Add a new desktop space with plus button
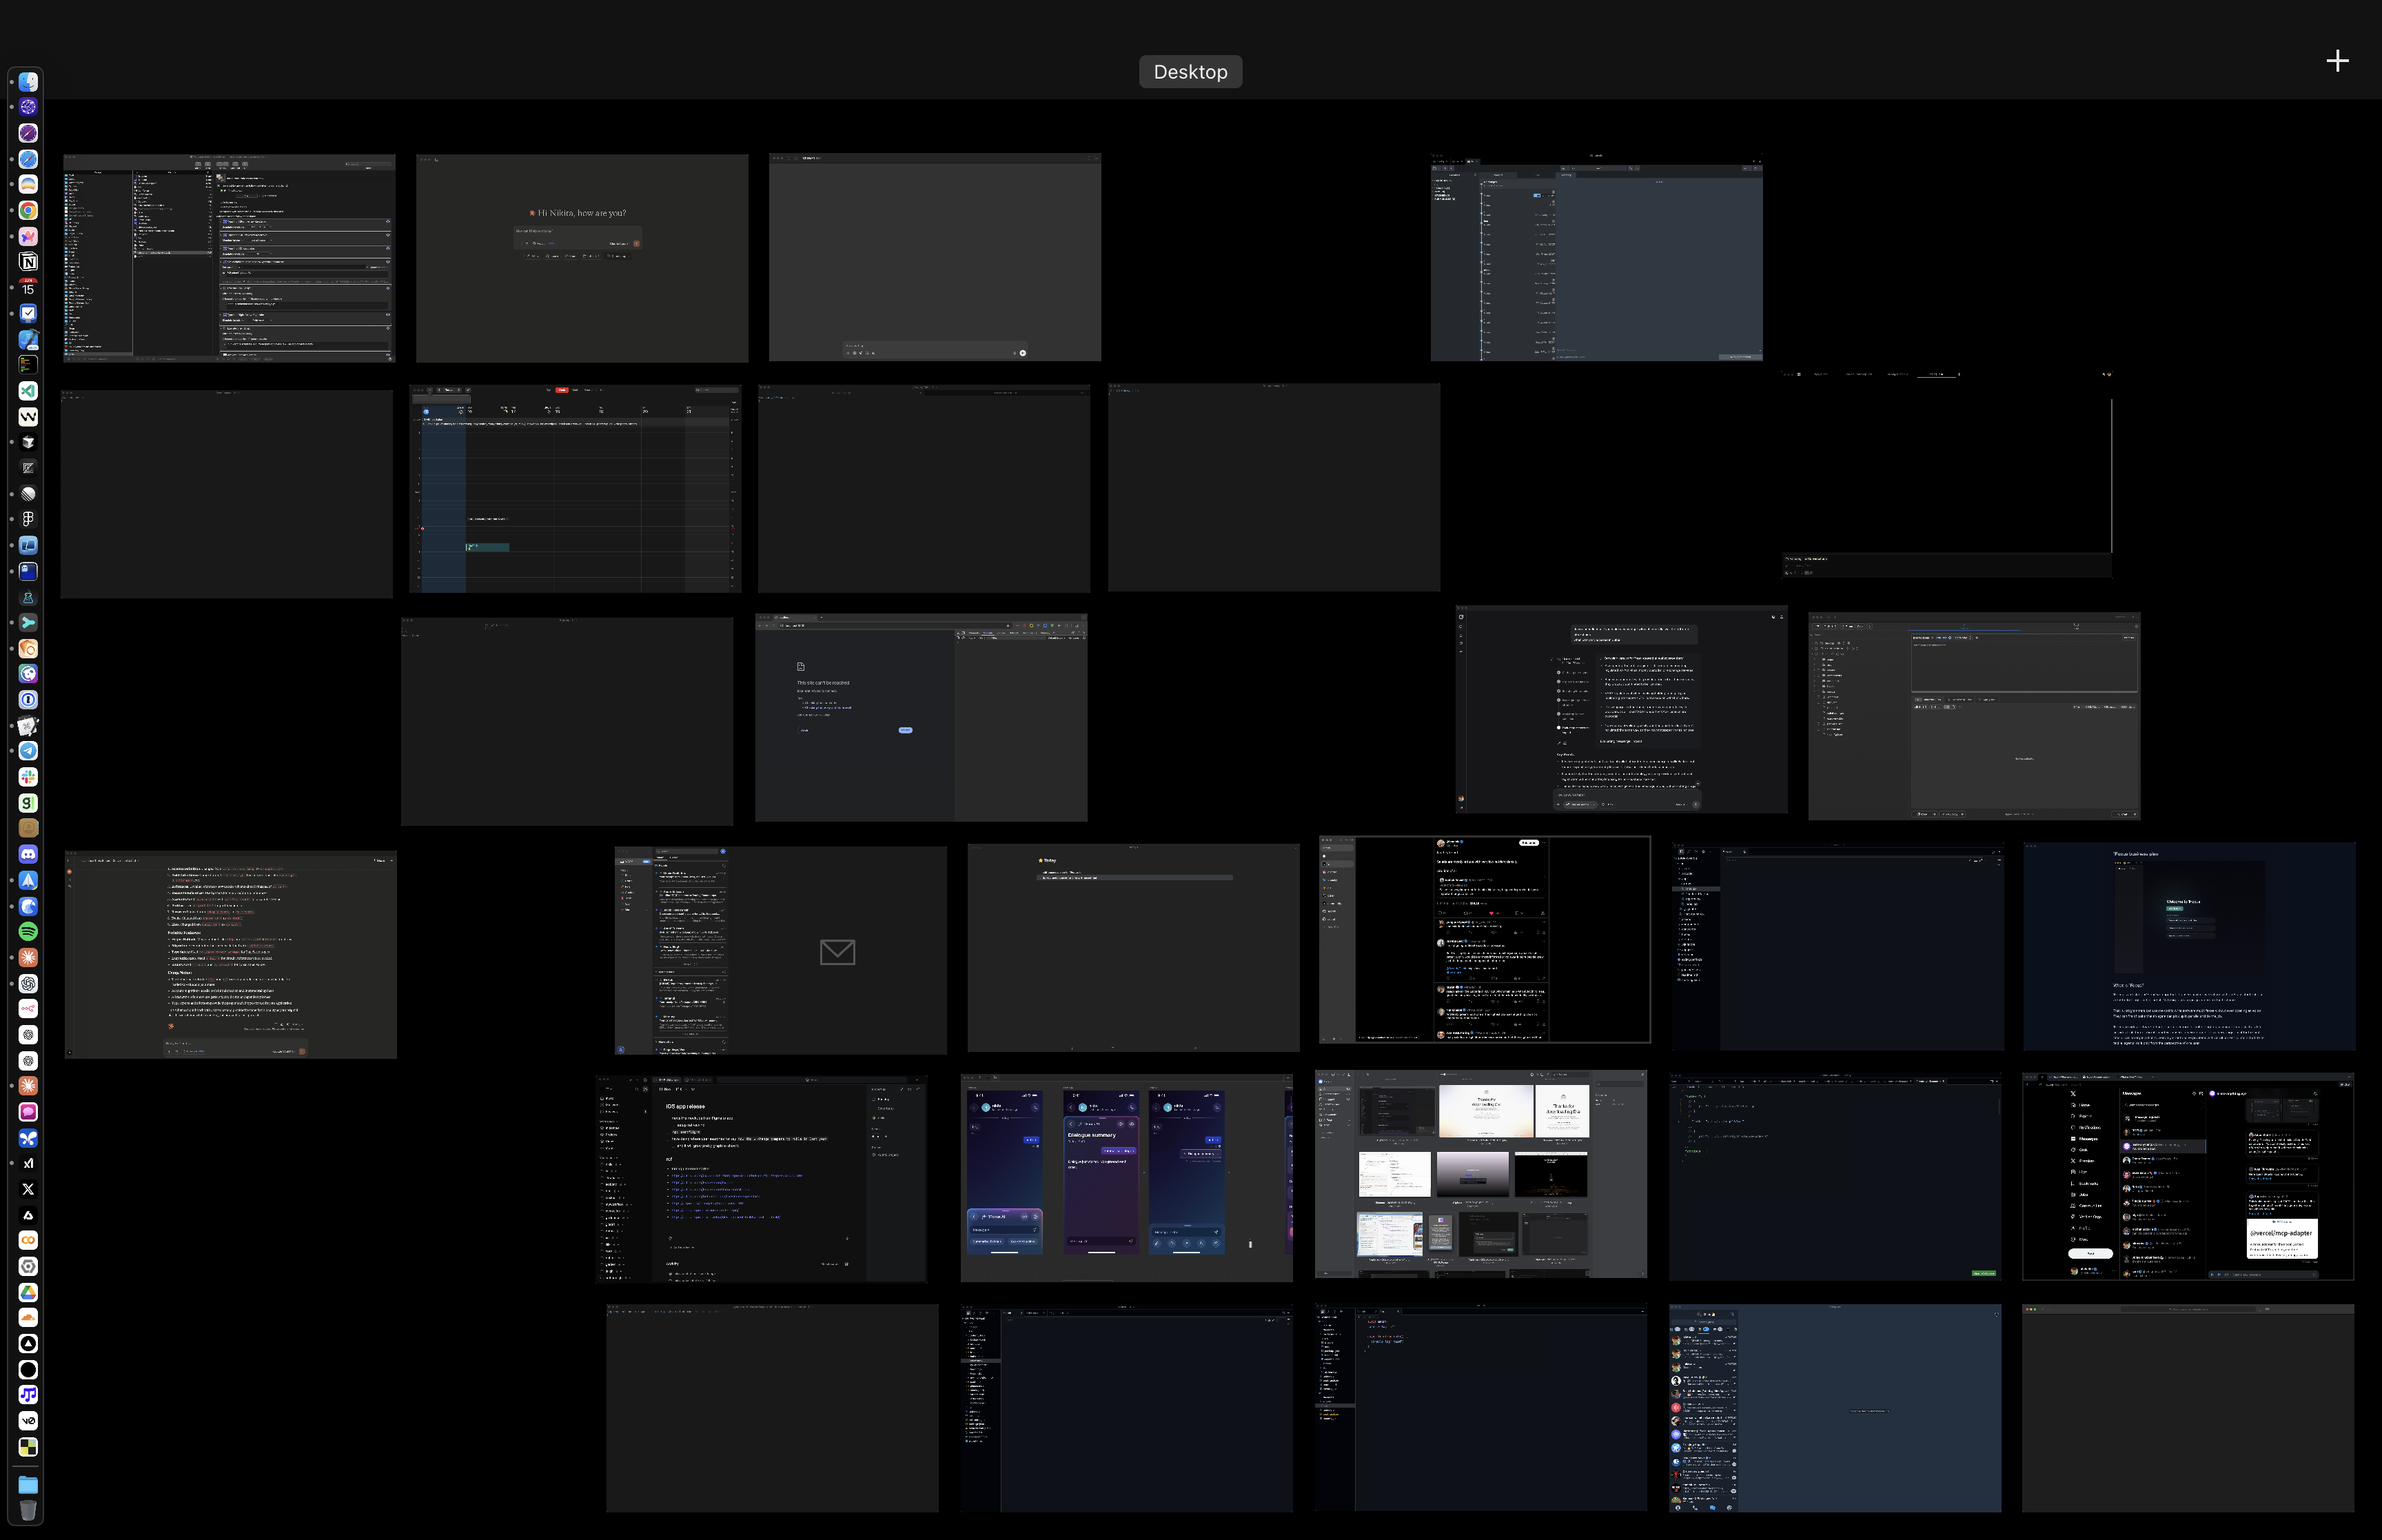 [x=2337, y=61]
